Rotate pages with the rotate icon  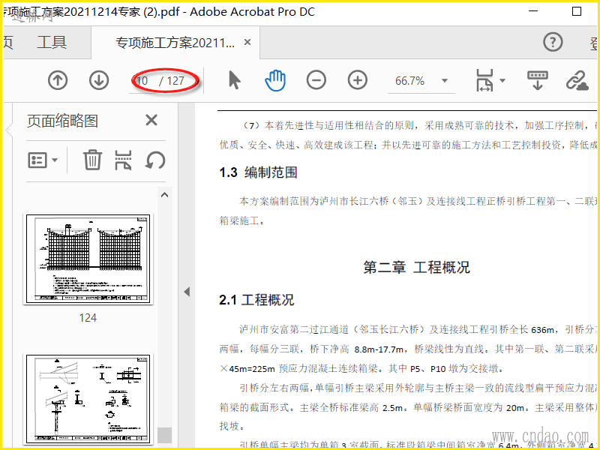pos(155,160)
